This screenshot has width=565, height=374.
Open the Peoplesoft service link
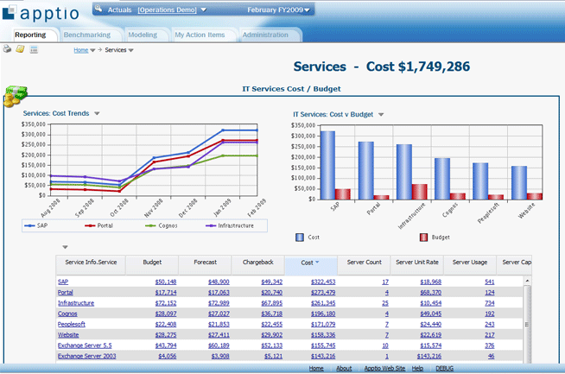pos(72,324)
